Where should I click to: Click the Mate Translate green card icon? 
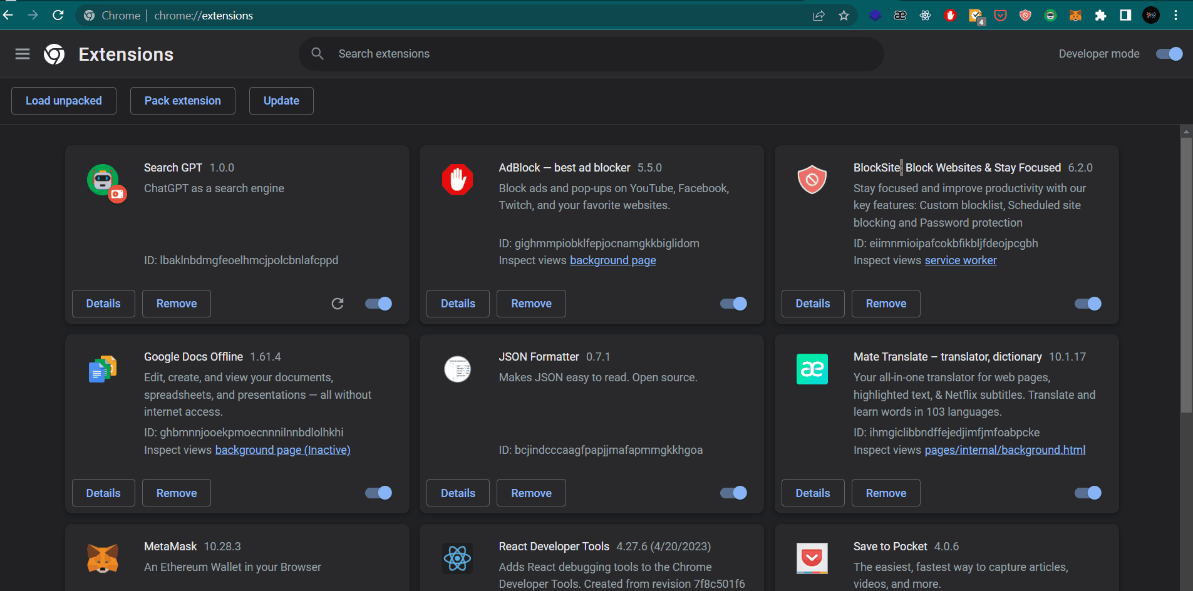coord(812,369)
